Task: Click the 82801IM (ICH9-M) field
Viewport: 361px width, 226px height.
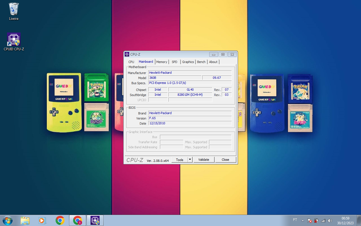Action: coord(190,95)
